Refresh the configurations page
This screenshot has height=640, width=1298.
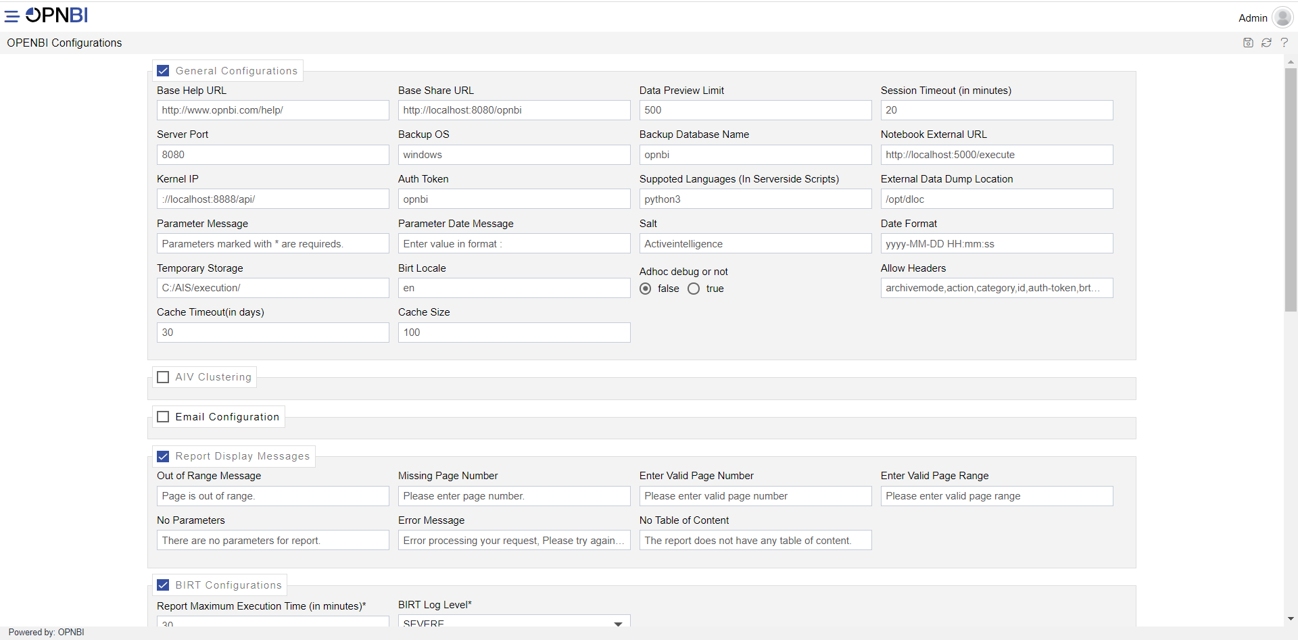pos(1266,43)
